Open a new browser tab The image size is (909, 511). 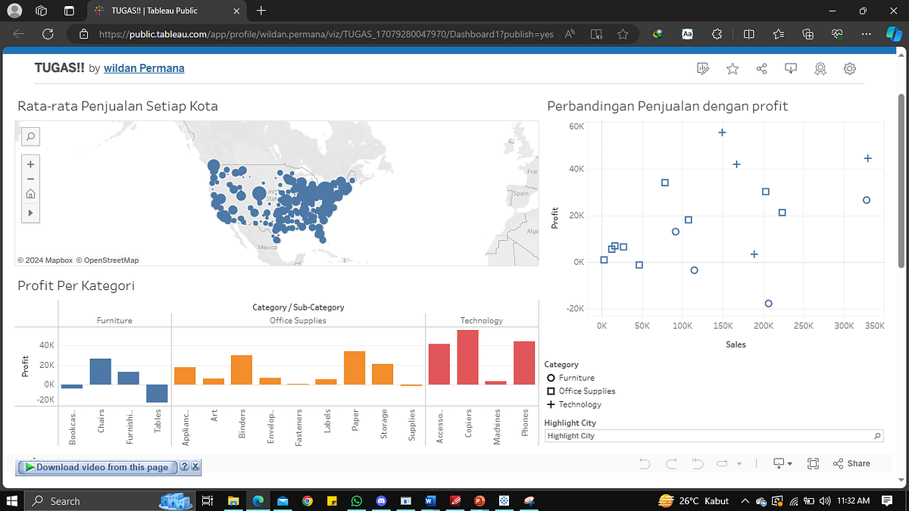[x=261, y=11]
